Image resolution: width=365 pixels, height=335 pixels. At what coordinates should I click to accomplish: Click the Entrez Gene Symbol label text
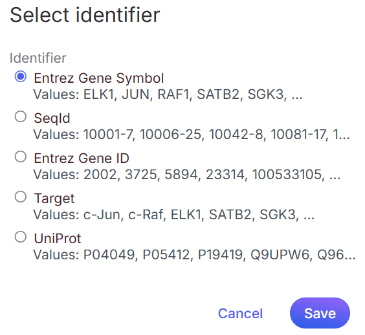point(99,78)
